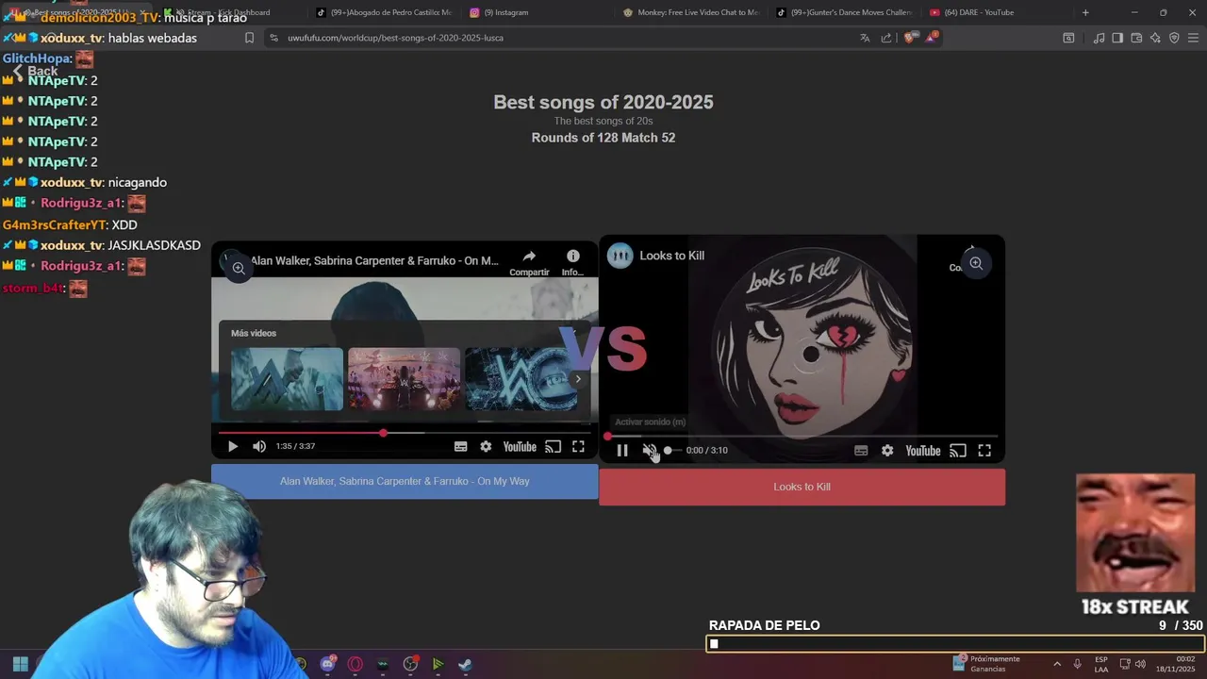Open the Looks to Kill channel avatar
The height and width of the screenshot is (679, 1207).
pos(620,256)
